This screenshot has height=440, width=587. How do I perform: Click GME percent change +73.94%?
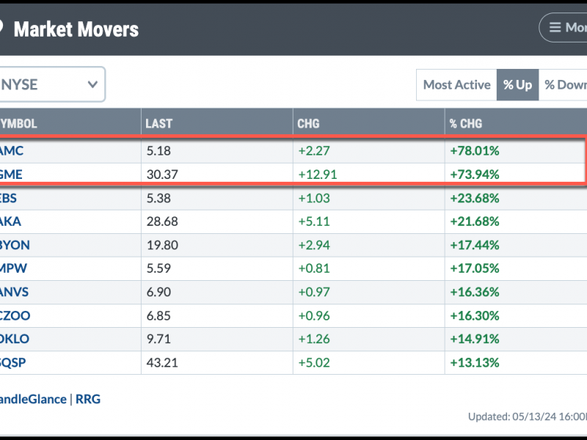[x=474, y=175]
